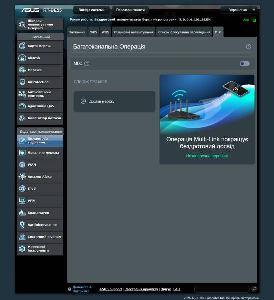Viewport: 274px width, 300px height.
Task: Open the Adaptive QoS gauge icon
Action: tap(22, 106)
